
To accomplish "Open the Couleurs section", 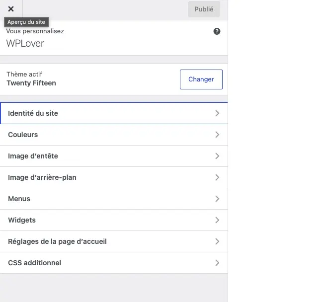I will 114,135.
